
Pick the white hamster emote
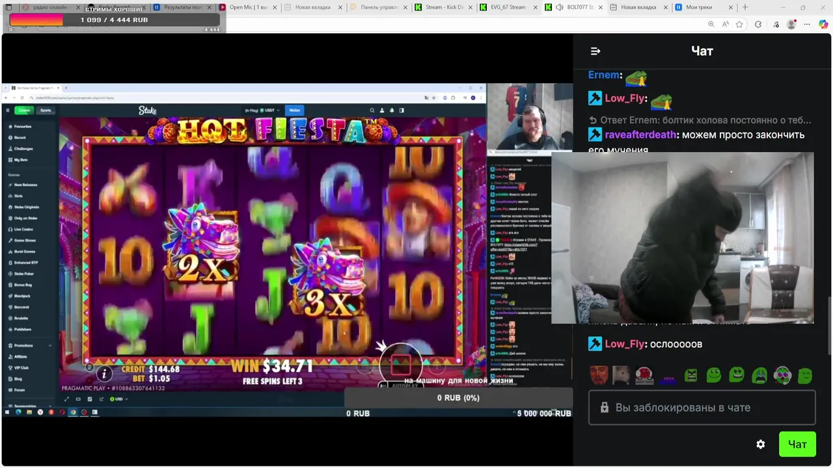point(621,376)
